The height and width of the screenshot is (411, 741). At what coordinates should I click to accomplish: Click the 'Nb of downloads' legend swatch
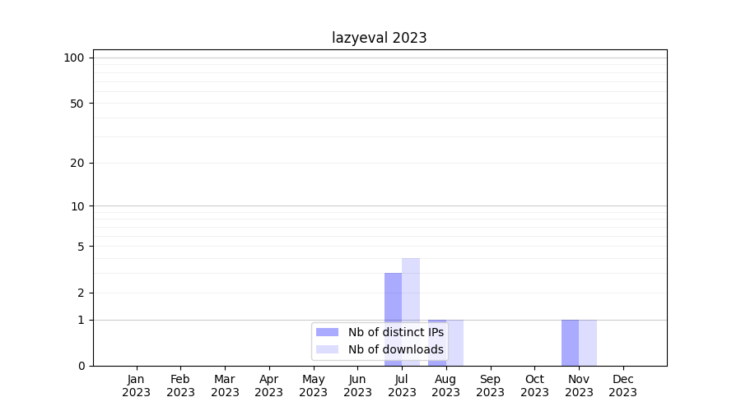327,349
